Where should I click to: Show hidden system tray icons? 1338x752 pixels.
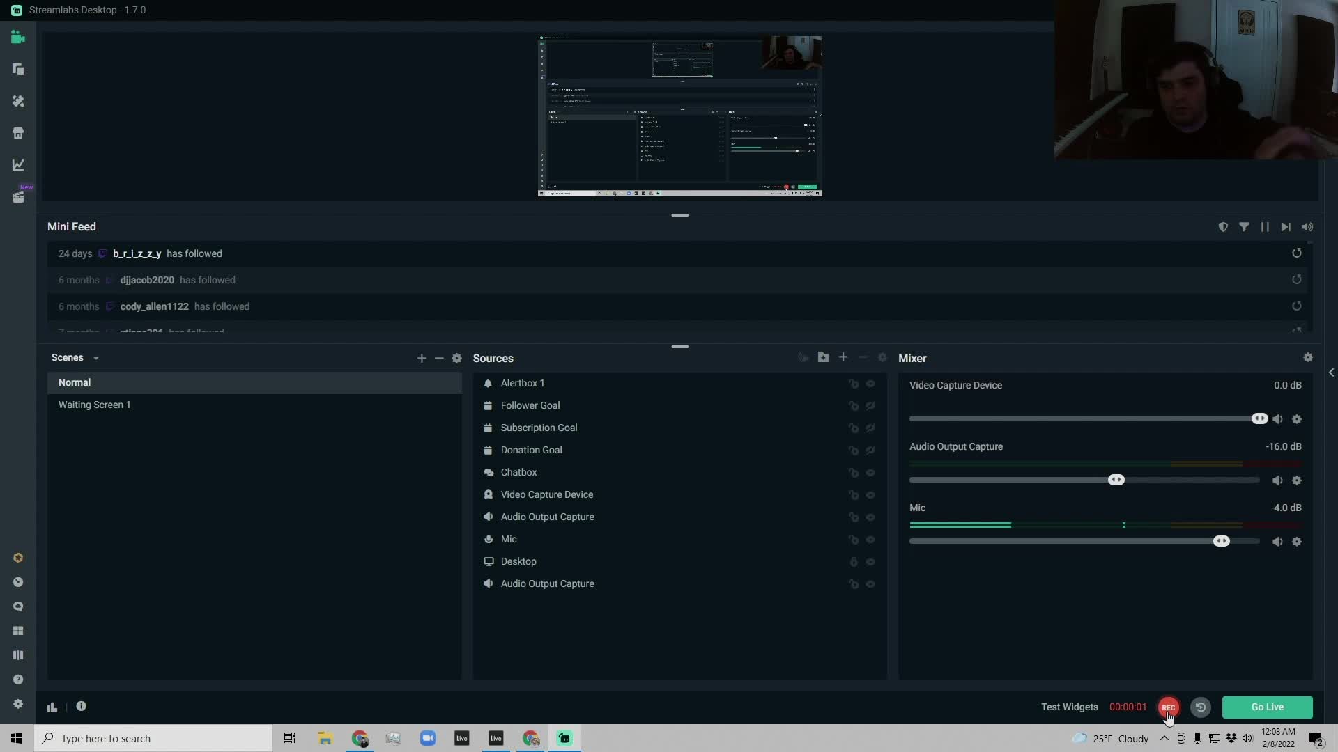[x=1164, y=738]
